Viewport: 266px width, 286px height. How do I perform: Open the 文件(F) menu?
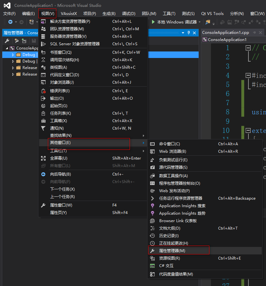pyautogui.click(x=9, y=14)
